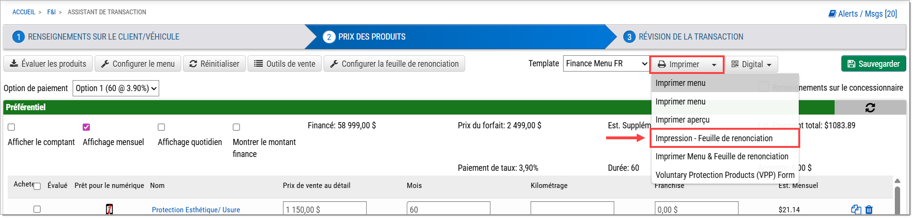Click Configurer la feuille de renonciation button
The image size is (913, 218).
pos(394,64)
